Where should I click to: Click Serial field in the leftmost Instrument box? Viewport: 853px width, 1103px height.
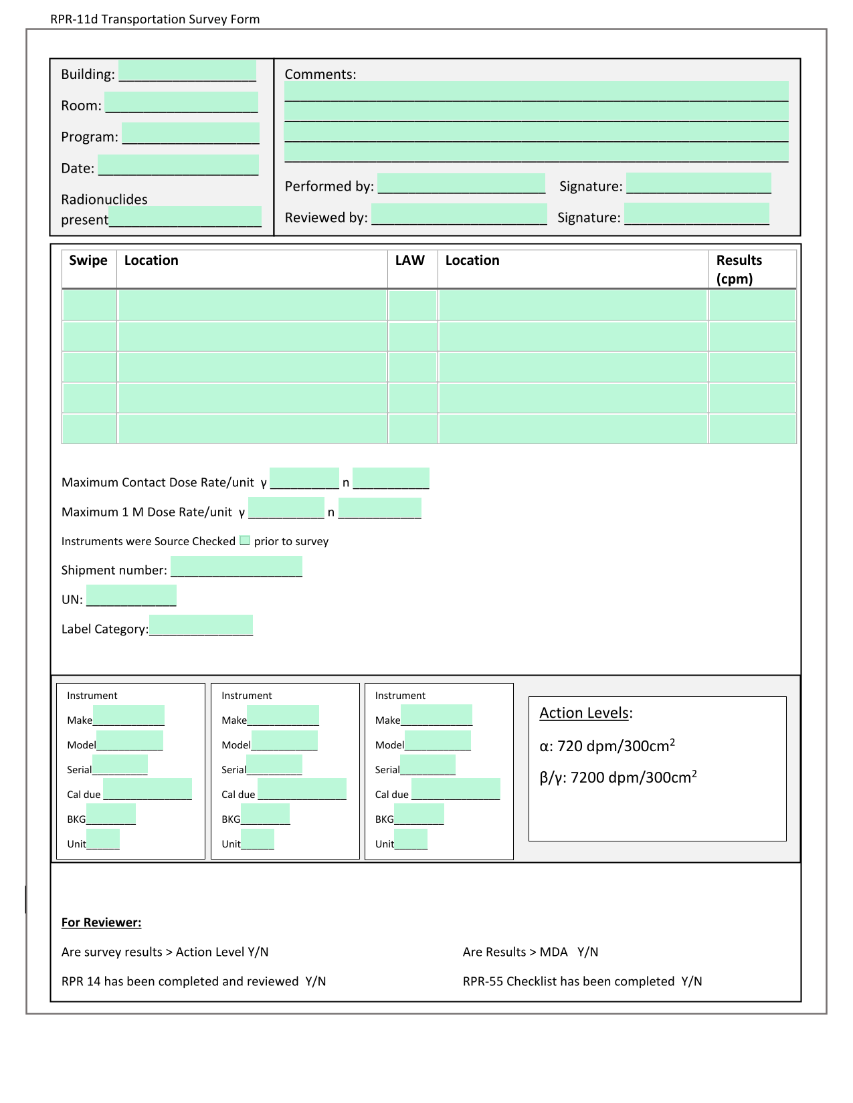[x=120, y=765]
